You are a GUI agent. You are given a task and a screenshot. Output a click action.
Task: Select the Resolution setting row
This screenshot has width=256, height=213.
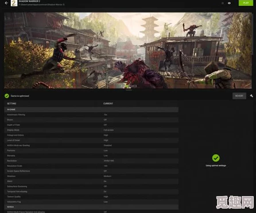click(x=91, y=161)
